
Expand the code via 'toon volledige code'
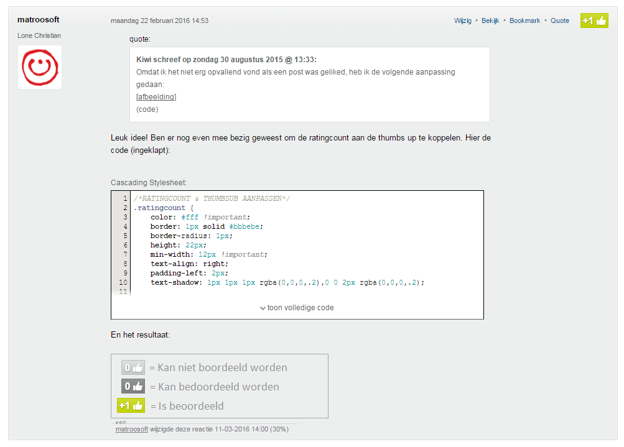(297, 308)
